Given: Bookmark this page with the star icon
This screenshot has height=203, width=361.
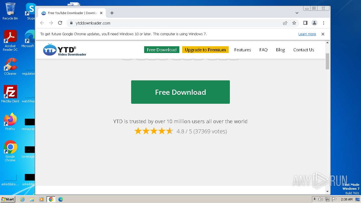Looking at the screenshot, I should pyautogui.click(x=294, y=23).
